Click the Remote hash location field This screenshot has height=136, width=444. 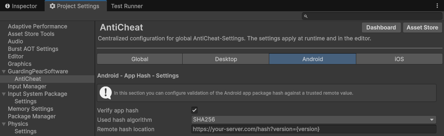[314, 129]
